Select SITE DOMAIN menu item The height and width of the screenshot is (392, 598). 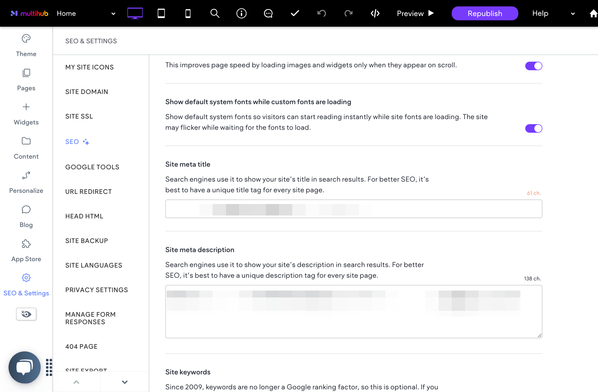pyautogui.click(x=87, y=92)
